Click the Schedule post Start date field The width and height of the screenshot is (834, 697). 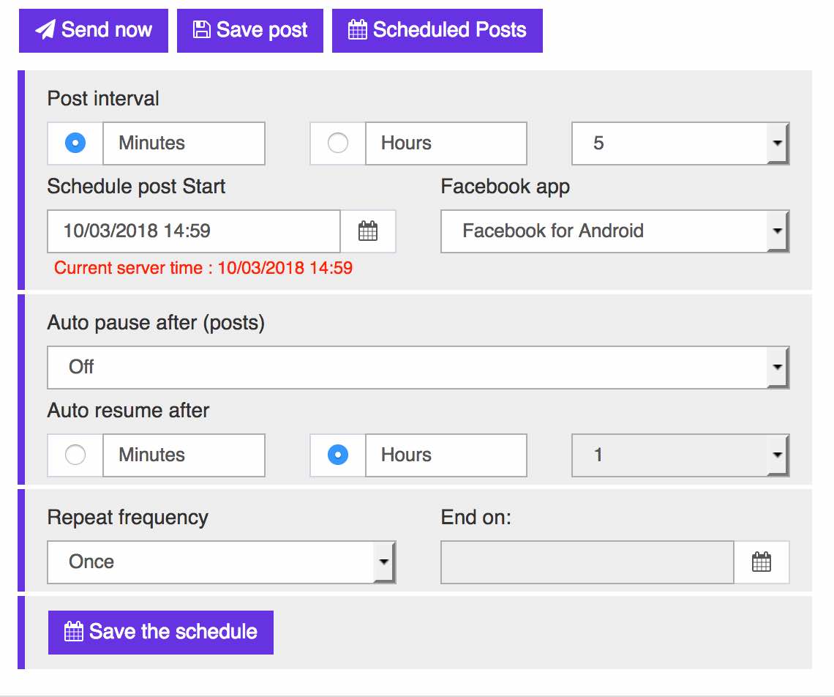coord(194,231)
